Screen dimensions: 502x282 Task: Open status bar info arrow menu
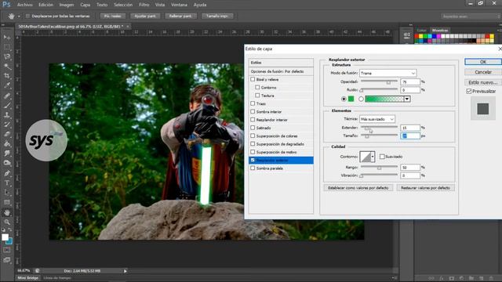[x=125, y=271]
